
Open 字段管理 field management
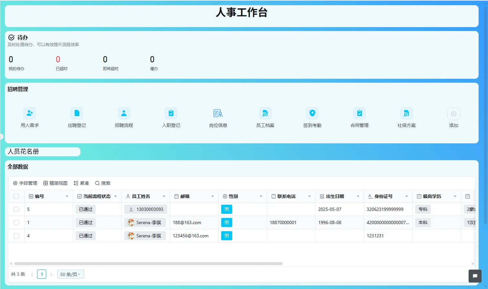point(25,183)
